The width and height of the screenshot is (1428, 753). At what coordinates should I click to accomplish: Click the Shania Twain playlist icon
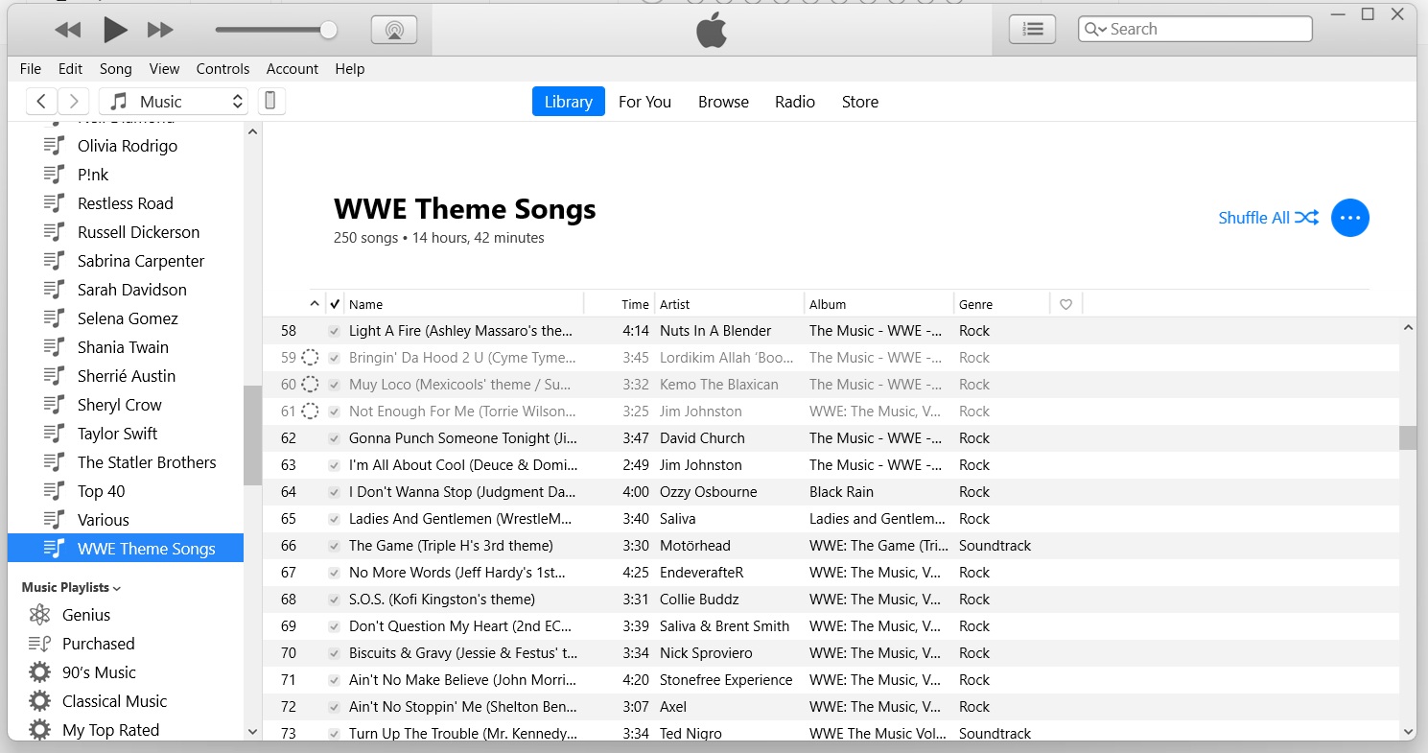click(55, 347)
